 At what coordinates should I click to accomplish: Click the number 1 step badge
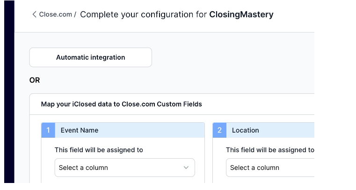click(x=48, y=130)
